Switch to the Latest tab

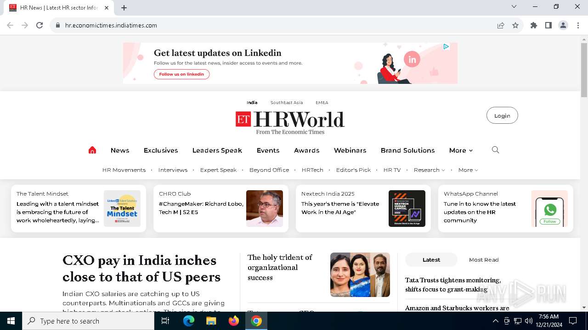(431, 260)
